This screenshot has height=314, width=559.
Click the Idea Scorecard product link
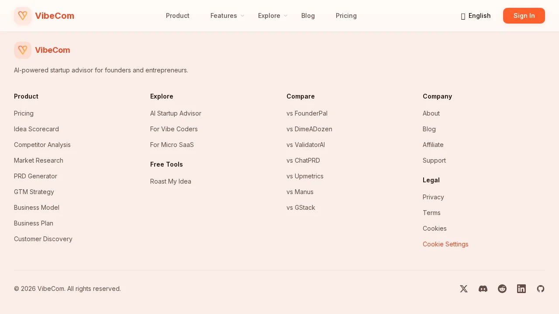point(36,129)
